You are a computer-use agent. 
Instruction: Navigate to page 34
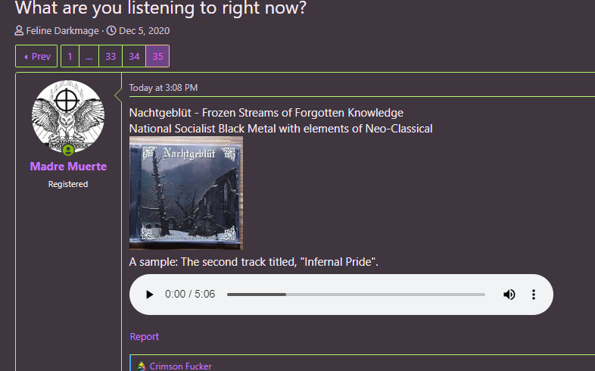click(x=134, y=56)
